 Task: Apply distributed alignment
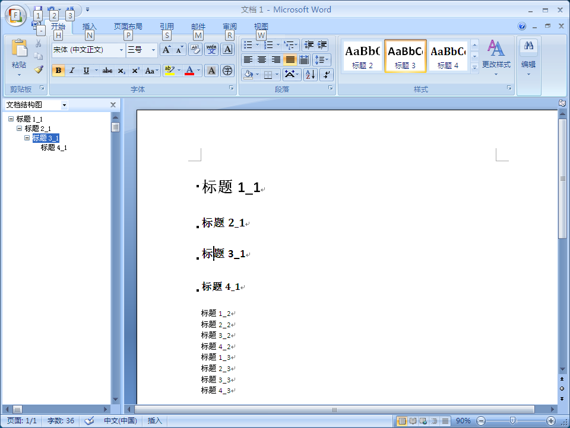click(x=304, y=60)
